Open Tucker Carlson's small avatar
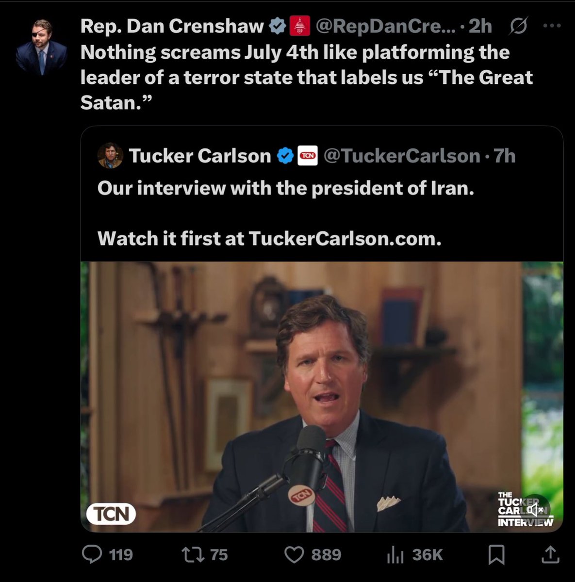Image resolution: width=575 pixels, height=582 pixels. [x=110, y=156]
